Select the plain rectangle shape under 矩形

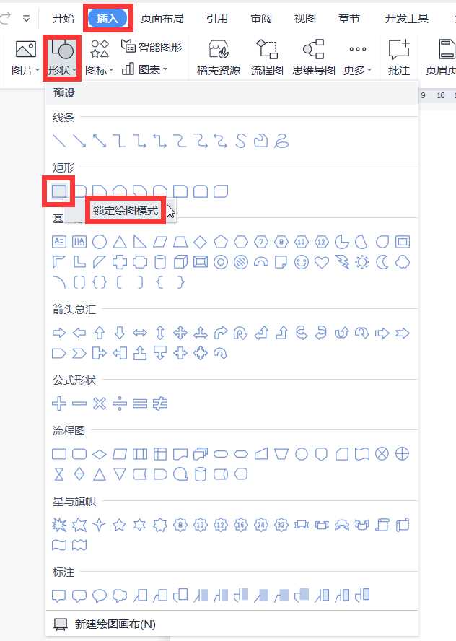pos(59,191)
